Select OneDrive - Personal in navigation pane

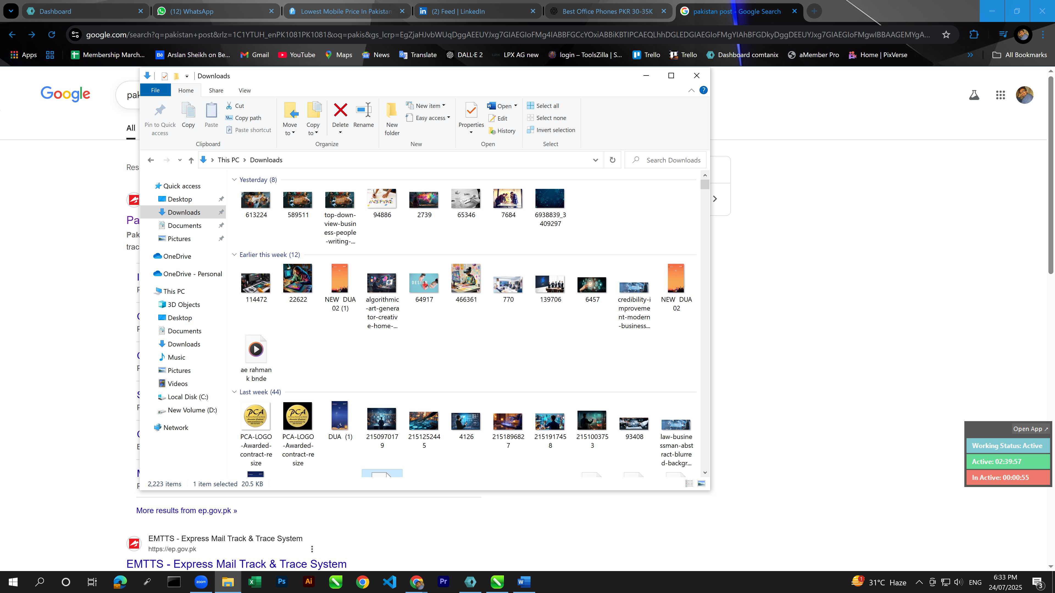tap(188, 274)
